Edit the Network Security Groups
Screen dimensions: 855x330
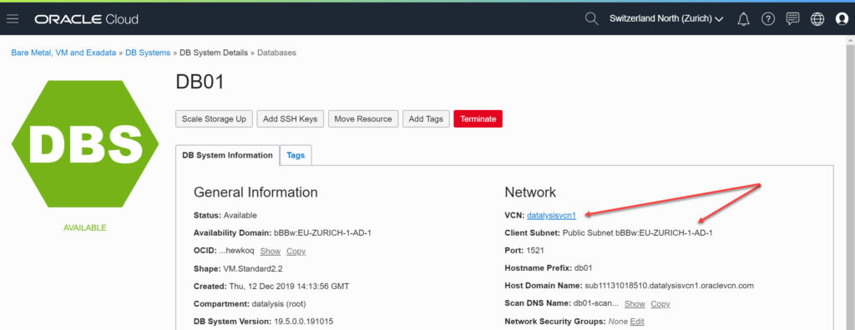pyautogui.click(x=637, y=322)
